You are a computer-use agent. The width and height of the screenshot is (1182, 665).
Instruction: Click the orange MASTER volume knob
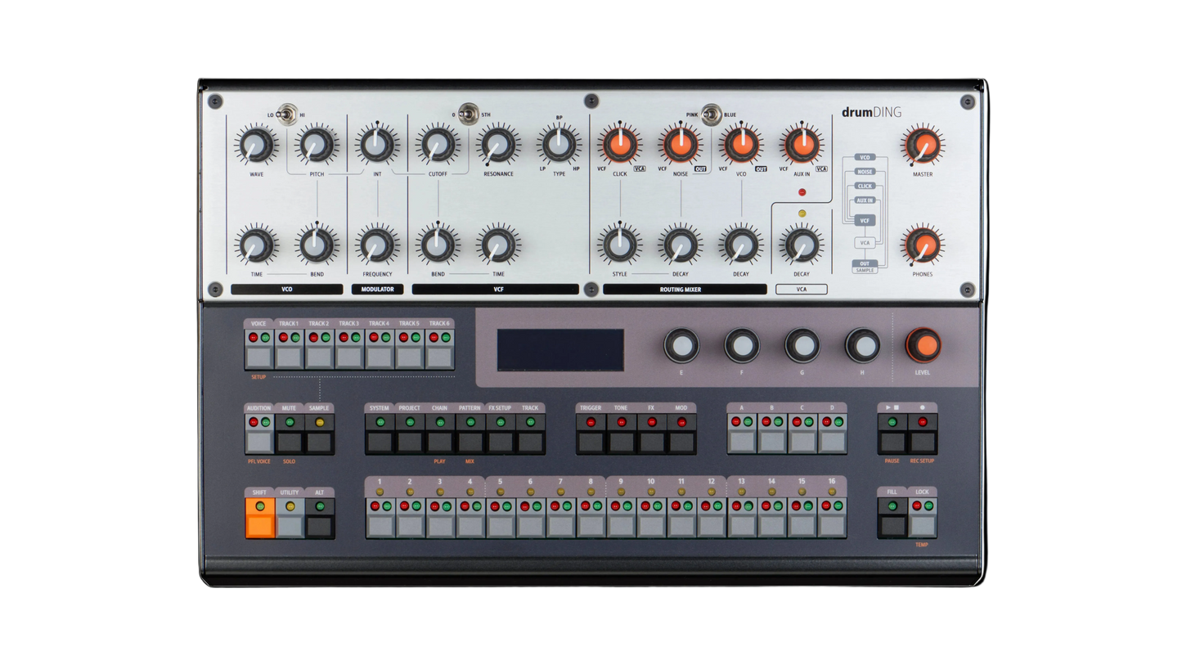tap(923, 146)
